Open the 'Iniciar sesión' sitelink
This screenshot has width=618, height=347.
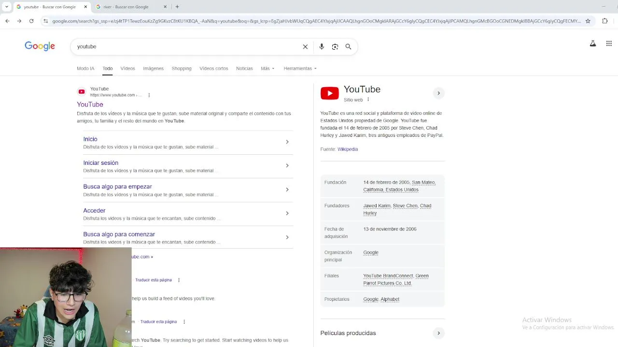click(x=100, y=163)
